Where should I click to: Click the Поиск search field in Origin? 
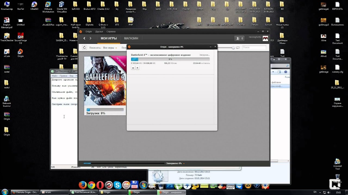(254, 47)
